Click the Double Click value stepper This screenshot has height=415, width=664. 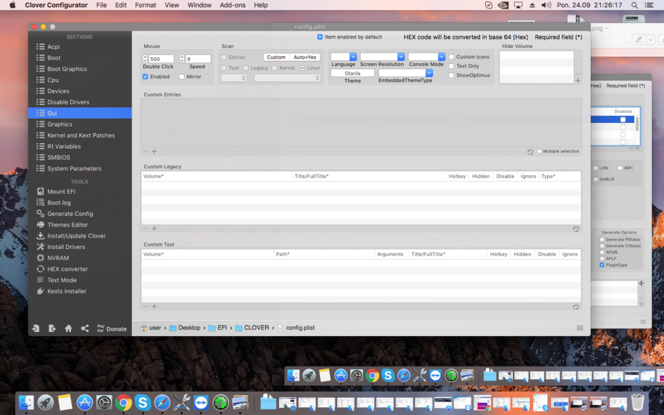click(x=145, y=59)
